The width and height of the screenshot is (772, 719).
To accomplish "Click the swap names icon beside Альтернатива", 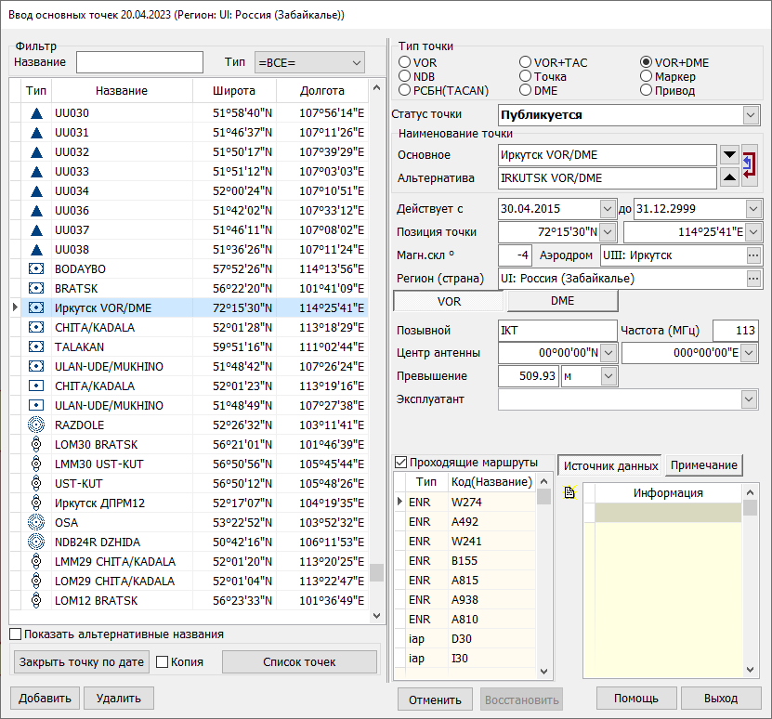I will click(750, 165).
